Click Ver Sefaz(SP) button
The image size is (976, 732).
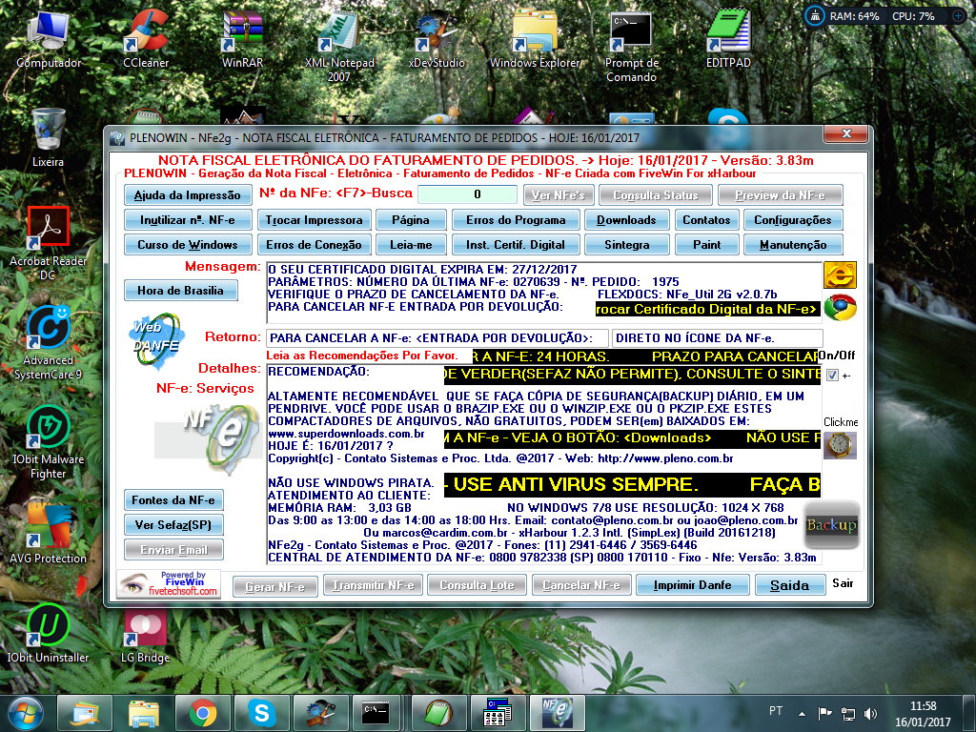coord(173,525)
